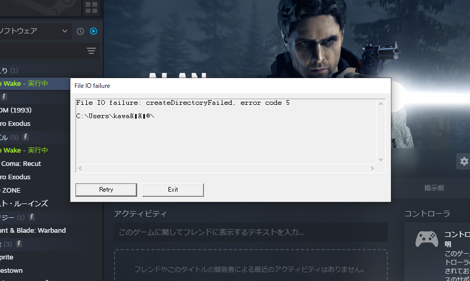Click the アクティビティ section heading

(x=140, y=214)
